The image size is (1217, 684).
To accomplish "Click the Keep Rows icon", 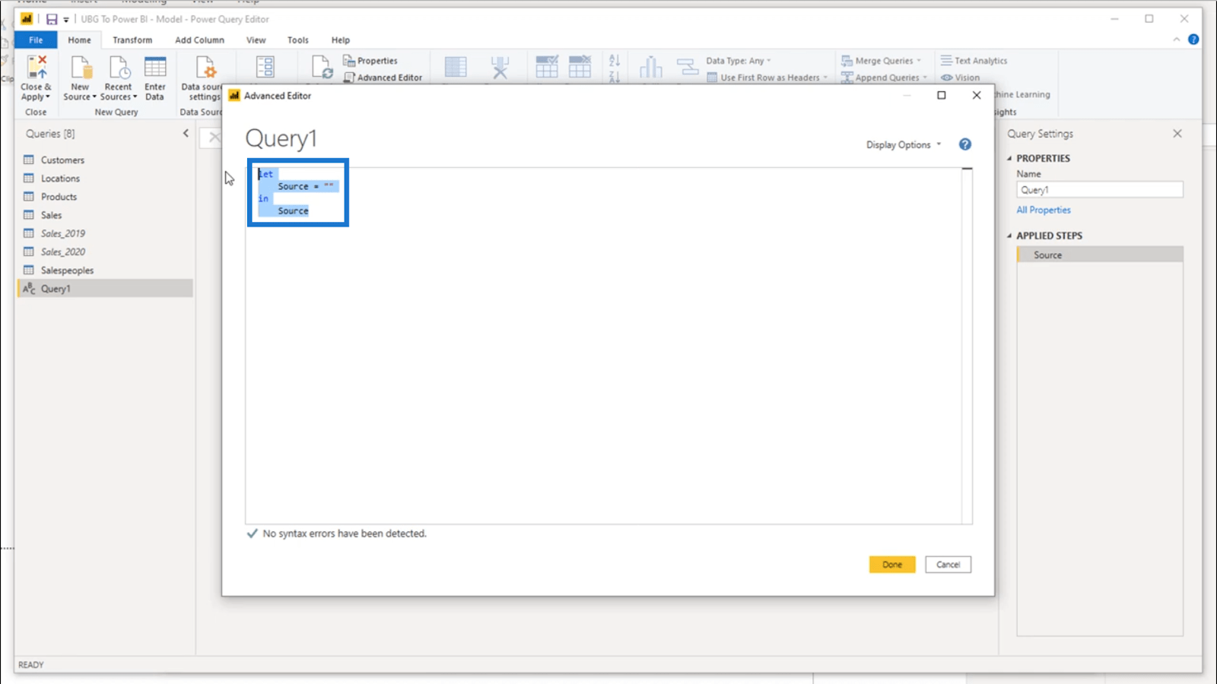I will click(x=547, y=67).
